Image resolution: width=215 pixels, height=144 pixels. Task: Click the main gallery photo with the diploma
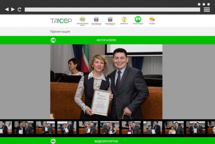[106, 81]
